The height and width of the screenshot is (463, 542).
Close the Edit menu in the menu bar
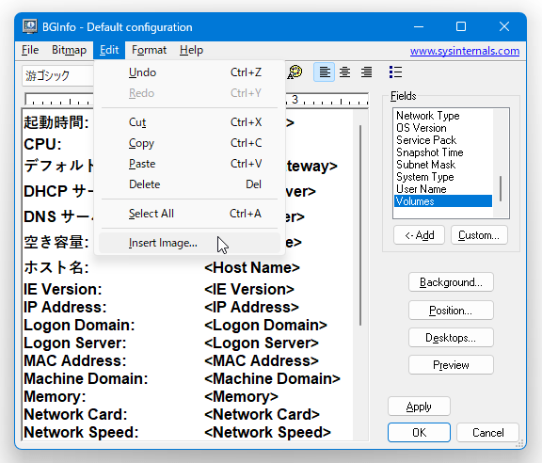tap(109, 50)
